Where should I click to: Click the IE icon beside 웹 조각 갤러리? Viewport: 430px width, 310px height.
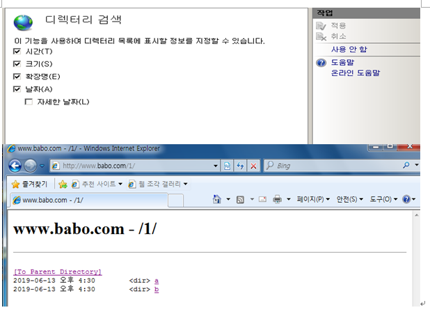click(x=132, y=184)
